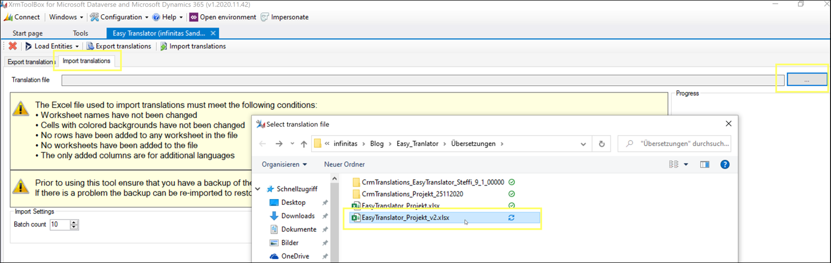Click the Übersetzungen search box

[x=675, y=144]
